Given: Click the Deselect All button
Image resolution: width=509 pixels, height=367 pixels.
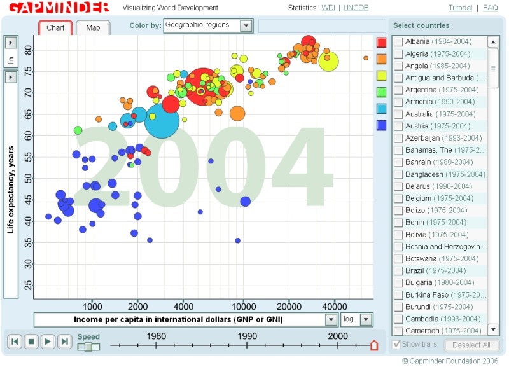Looking at the screenshot, I should [471, 345].
